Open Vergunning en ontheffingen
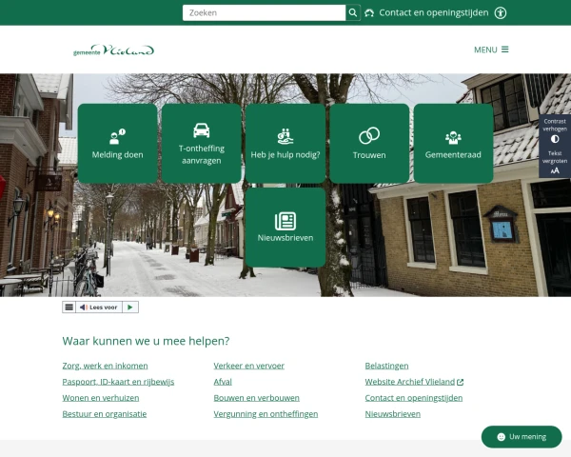Image resolution: width=571 pixels, height=457 pixels. coord(266,413)
